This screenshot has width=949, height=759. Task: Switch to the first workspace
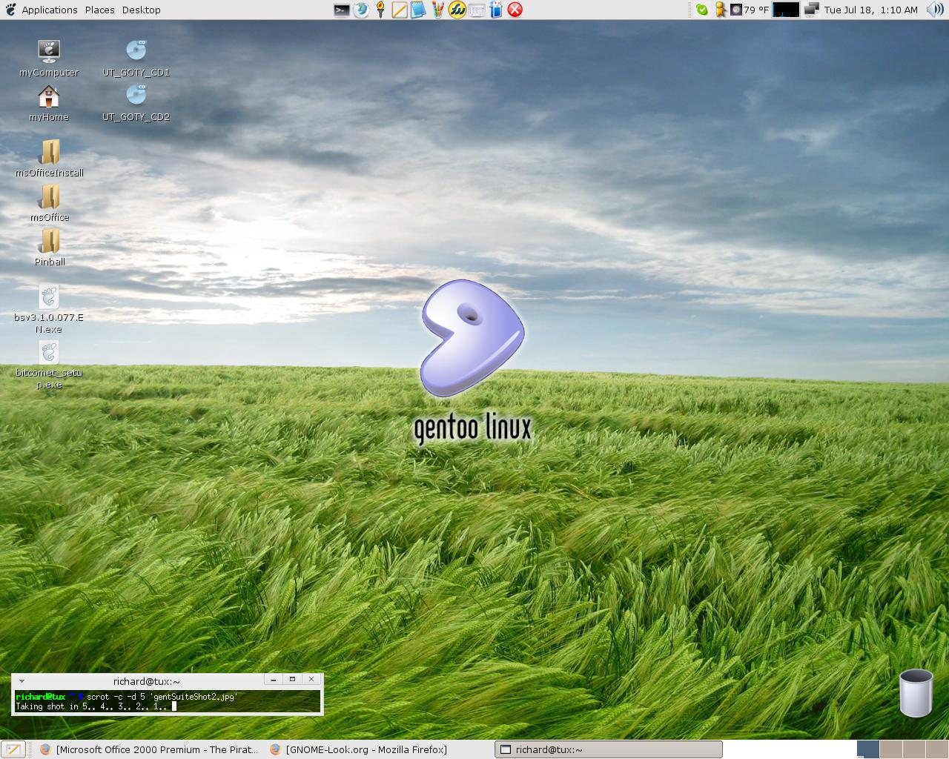(x=867, y=749)
